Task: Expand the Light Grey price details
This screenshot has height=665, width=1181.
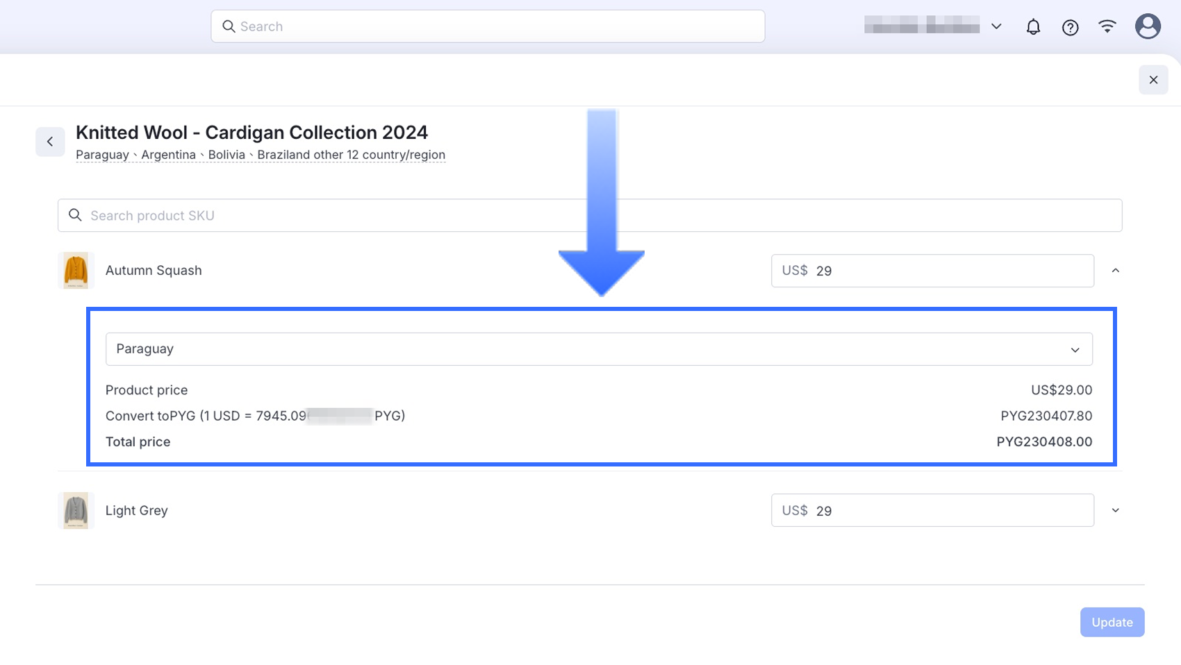Action: 1115,510
